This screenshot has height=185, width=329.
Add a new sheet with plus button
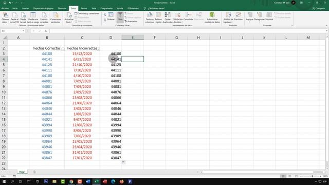[34, 172]
